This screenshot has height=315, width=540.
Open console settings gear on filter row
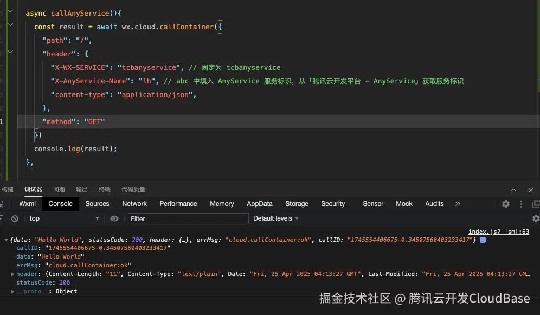(536, 218)
